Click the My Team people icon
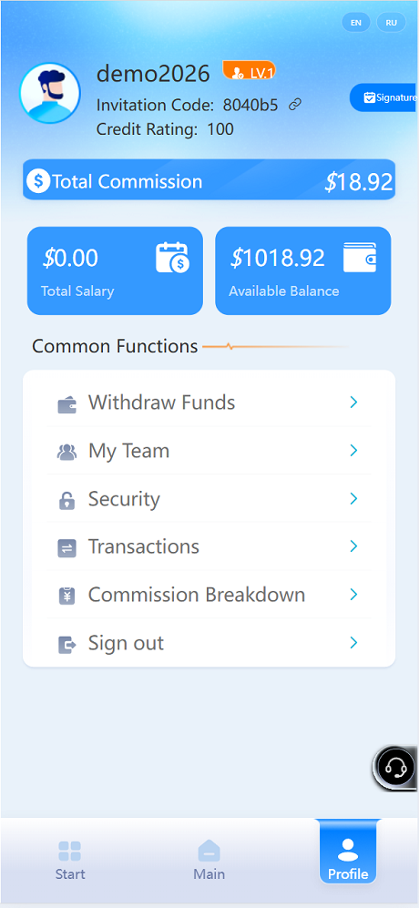The height and width of the screenshot is (908, 419). tap(66, 452)
